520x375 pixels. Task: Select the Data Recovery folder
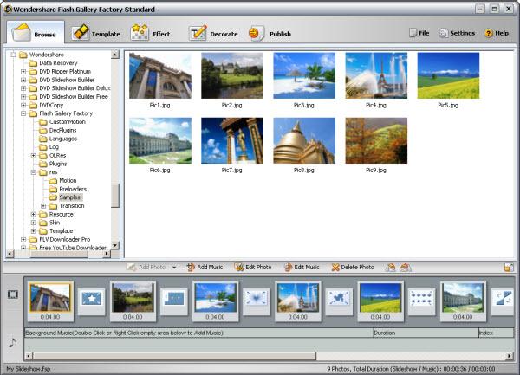pos(53,63)
